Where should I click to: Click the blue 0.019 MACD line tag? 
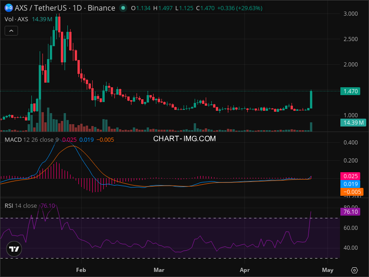tap(350, 184)
